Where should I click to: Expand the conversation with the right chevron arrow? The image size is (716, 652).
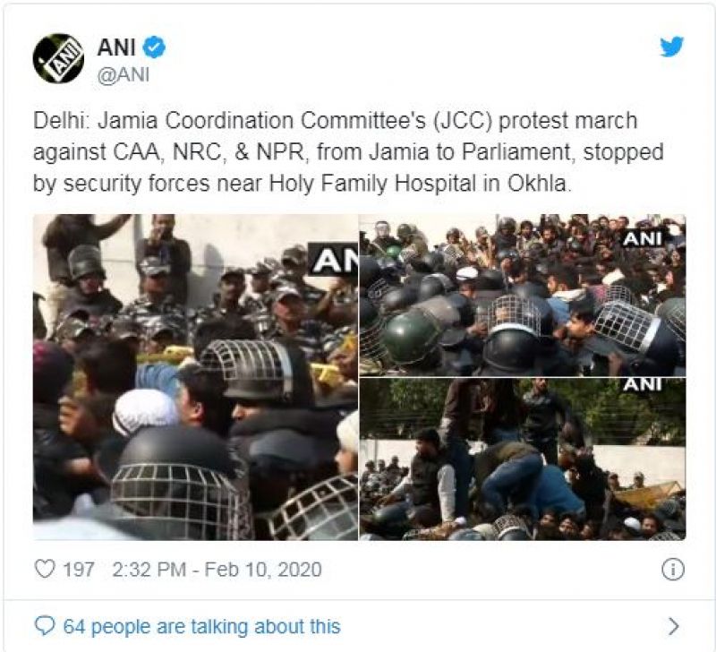[x=674, y=626]
